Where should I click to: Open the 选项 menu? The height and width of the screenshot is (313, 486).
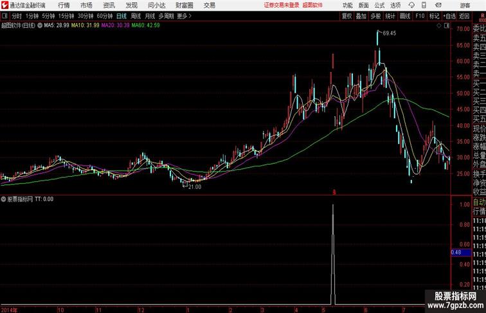(x=395, y=5)
